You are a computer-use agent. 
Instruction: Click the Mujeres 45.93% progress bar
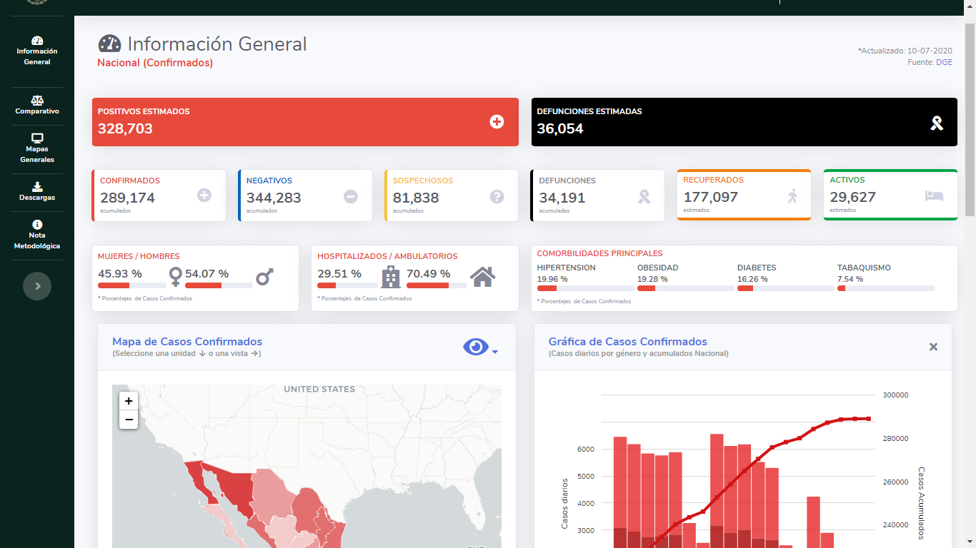[x=131, y=285]
